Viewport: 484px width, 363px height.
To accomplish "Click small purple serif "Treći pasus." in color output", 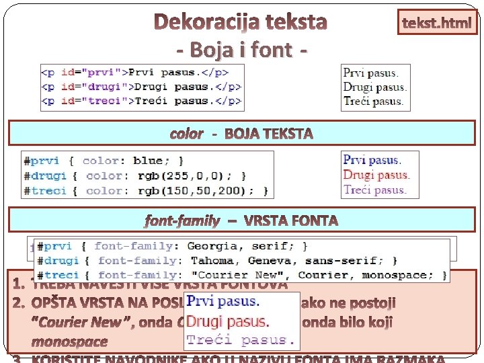I will 375,190.
